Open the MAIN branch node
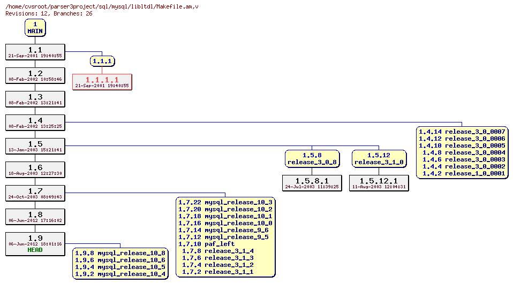The width and height of the screenshot is (513, 284). [35, 28]
